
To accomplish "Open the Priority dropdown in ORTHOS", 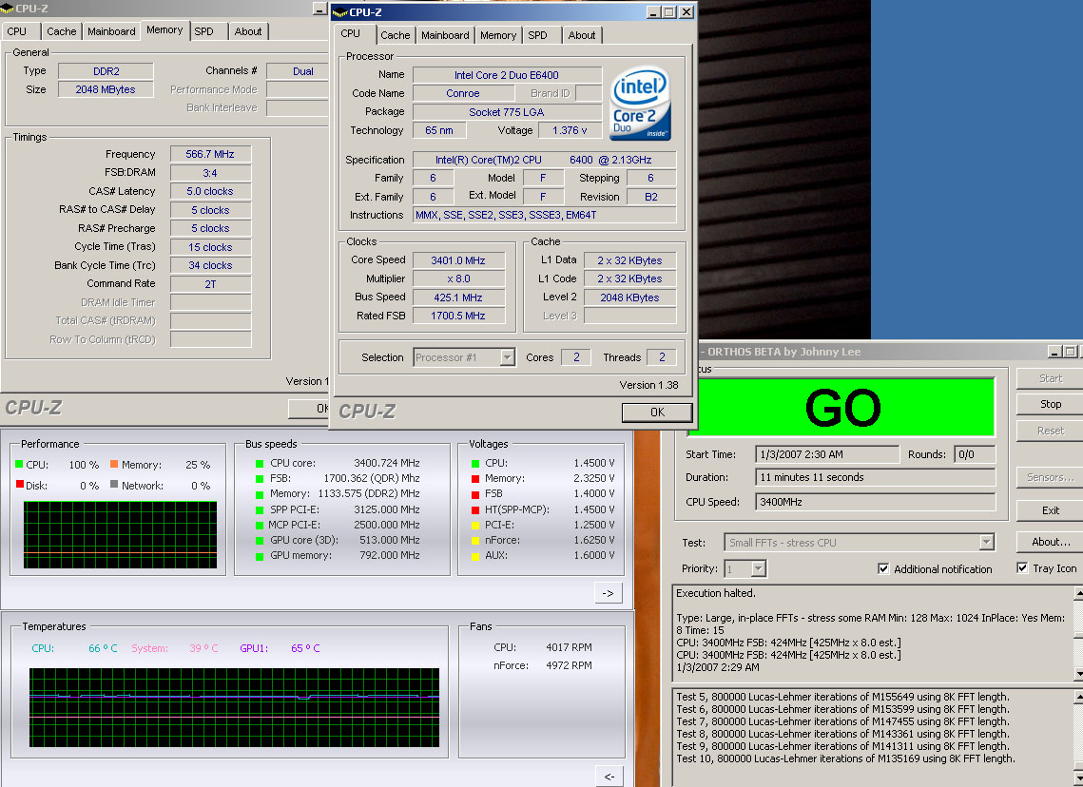I will (759, 568).
